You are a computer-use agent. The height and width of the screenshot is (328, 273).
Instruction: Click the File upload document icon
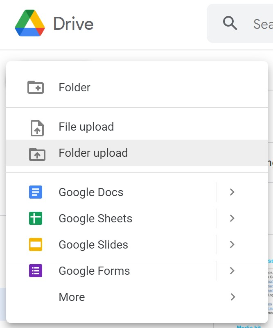37,127
